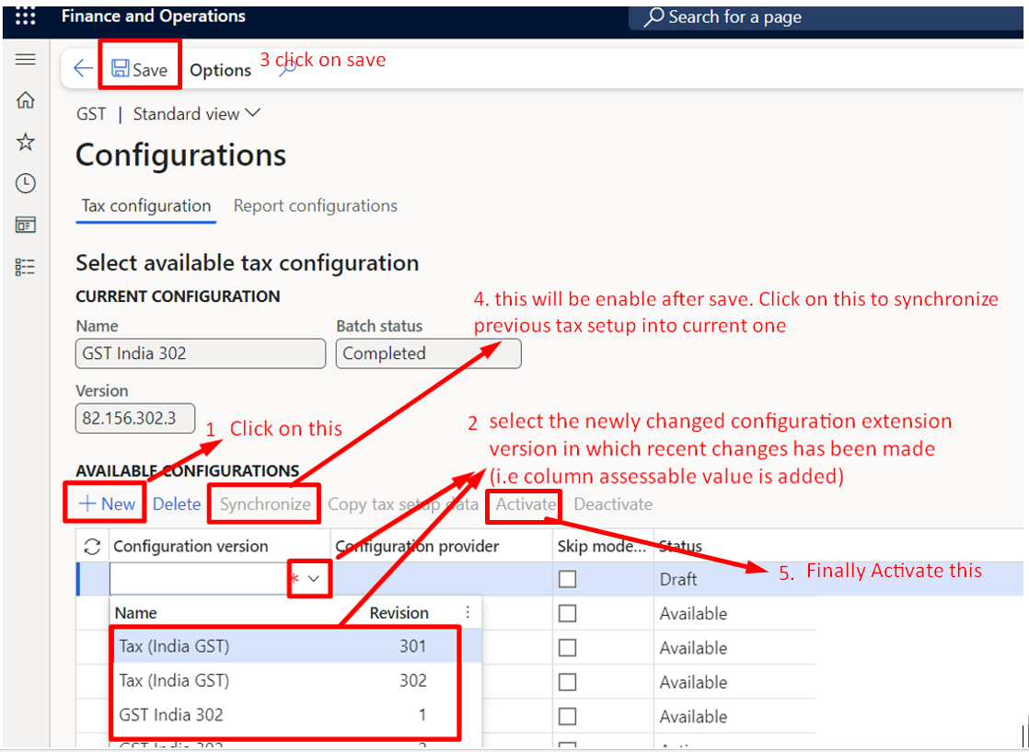This screenshot has width=1029, height=752.
Task: Toggle Skip mode checkbox in second Available row
Action: (x=567, y=648)
